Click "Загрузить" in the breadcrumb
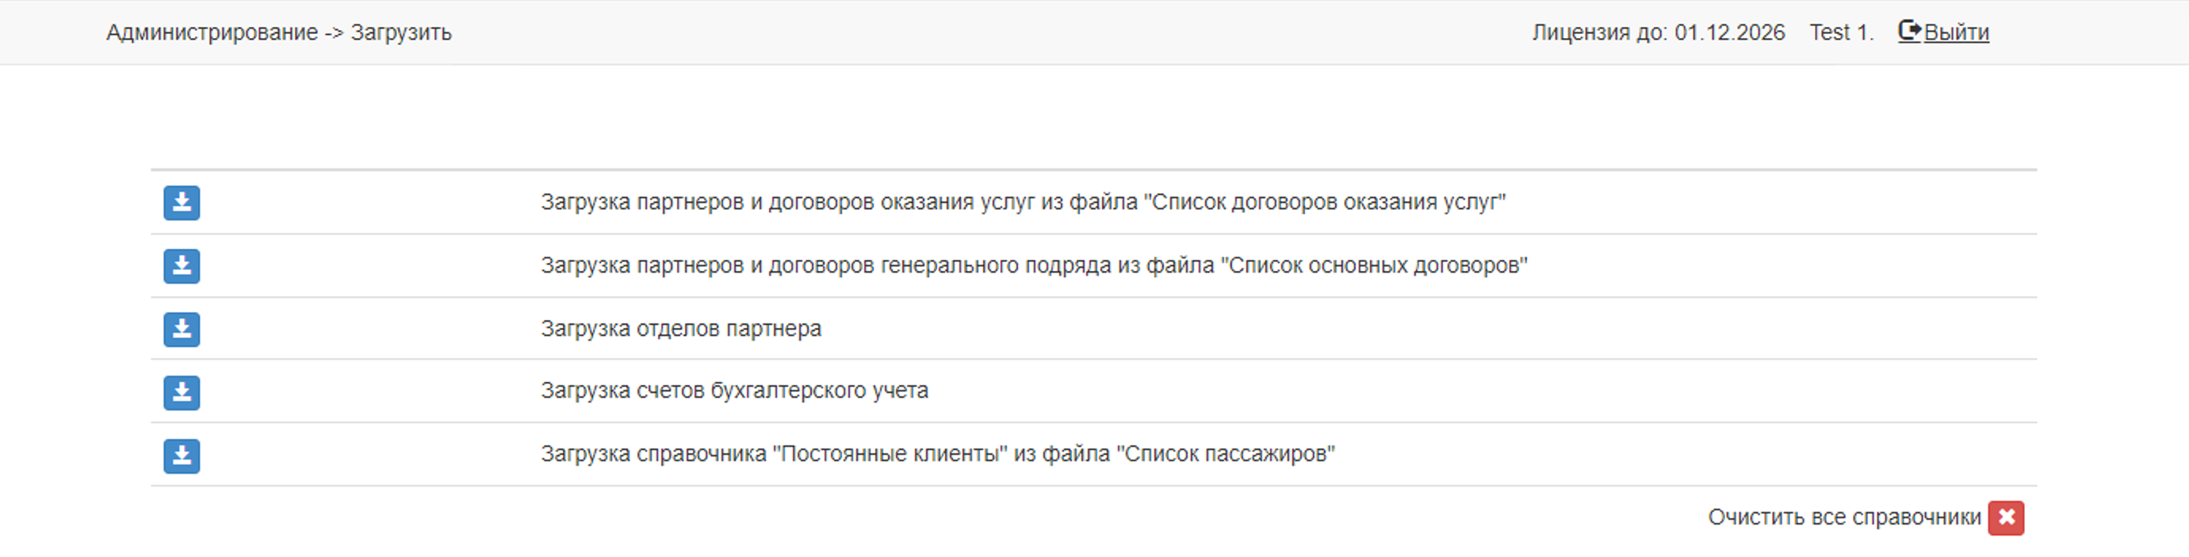2189x557 pixels. (401, 32)
